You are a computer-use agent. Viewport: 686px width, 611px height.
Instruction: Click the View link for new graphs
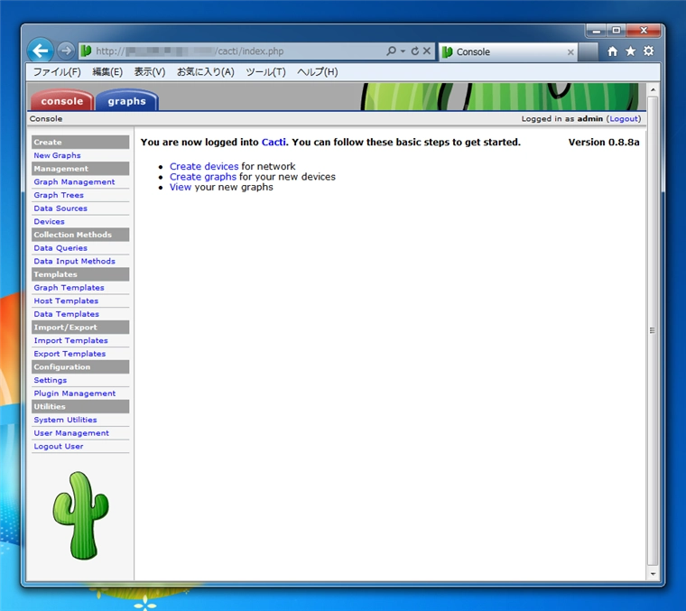point(181,187)
